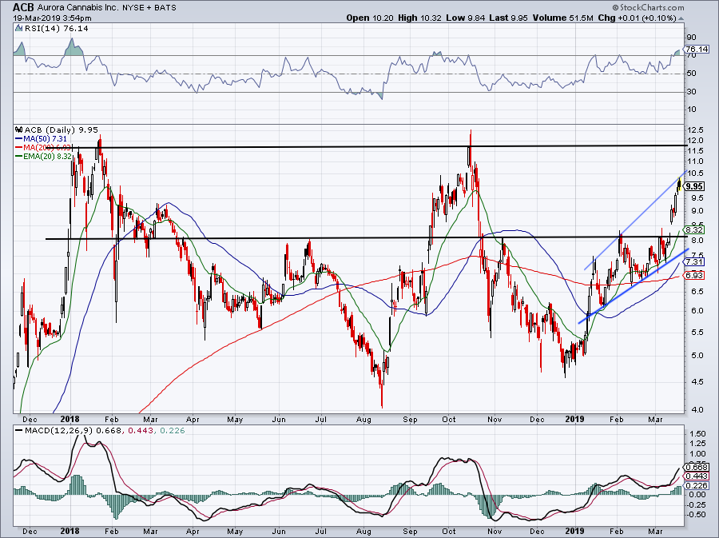Screen dimensions: 719x538
Task: Click 2019 on the price chart date axis
Action: 574,419
